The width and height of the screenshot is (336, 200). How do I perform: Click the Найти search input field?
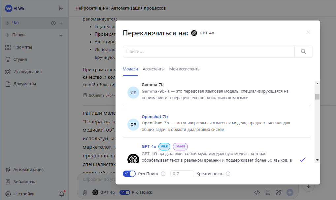tap(209, 52)
